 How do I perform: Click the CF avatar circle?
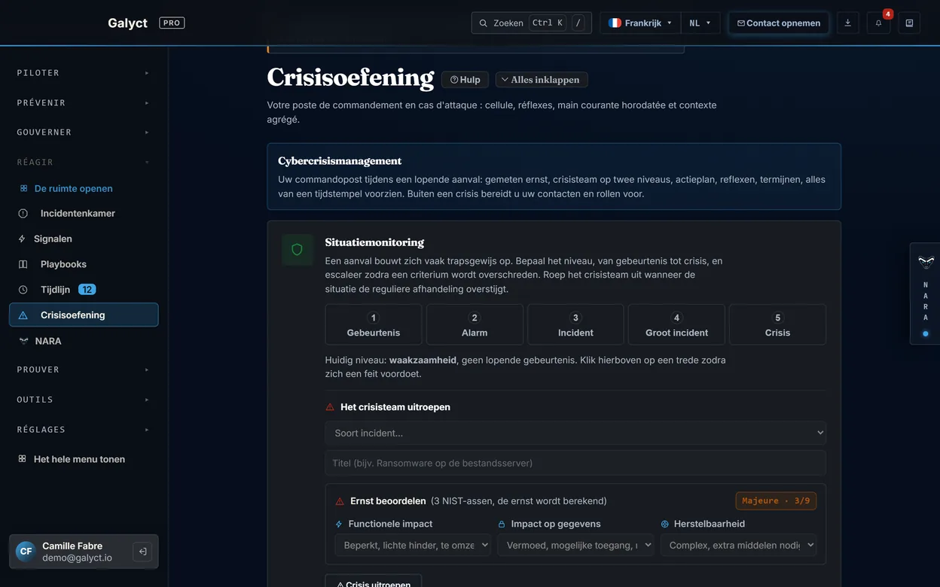tap(26, 552)
